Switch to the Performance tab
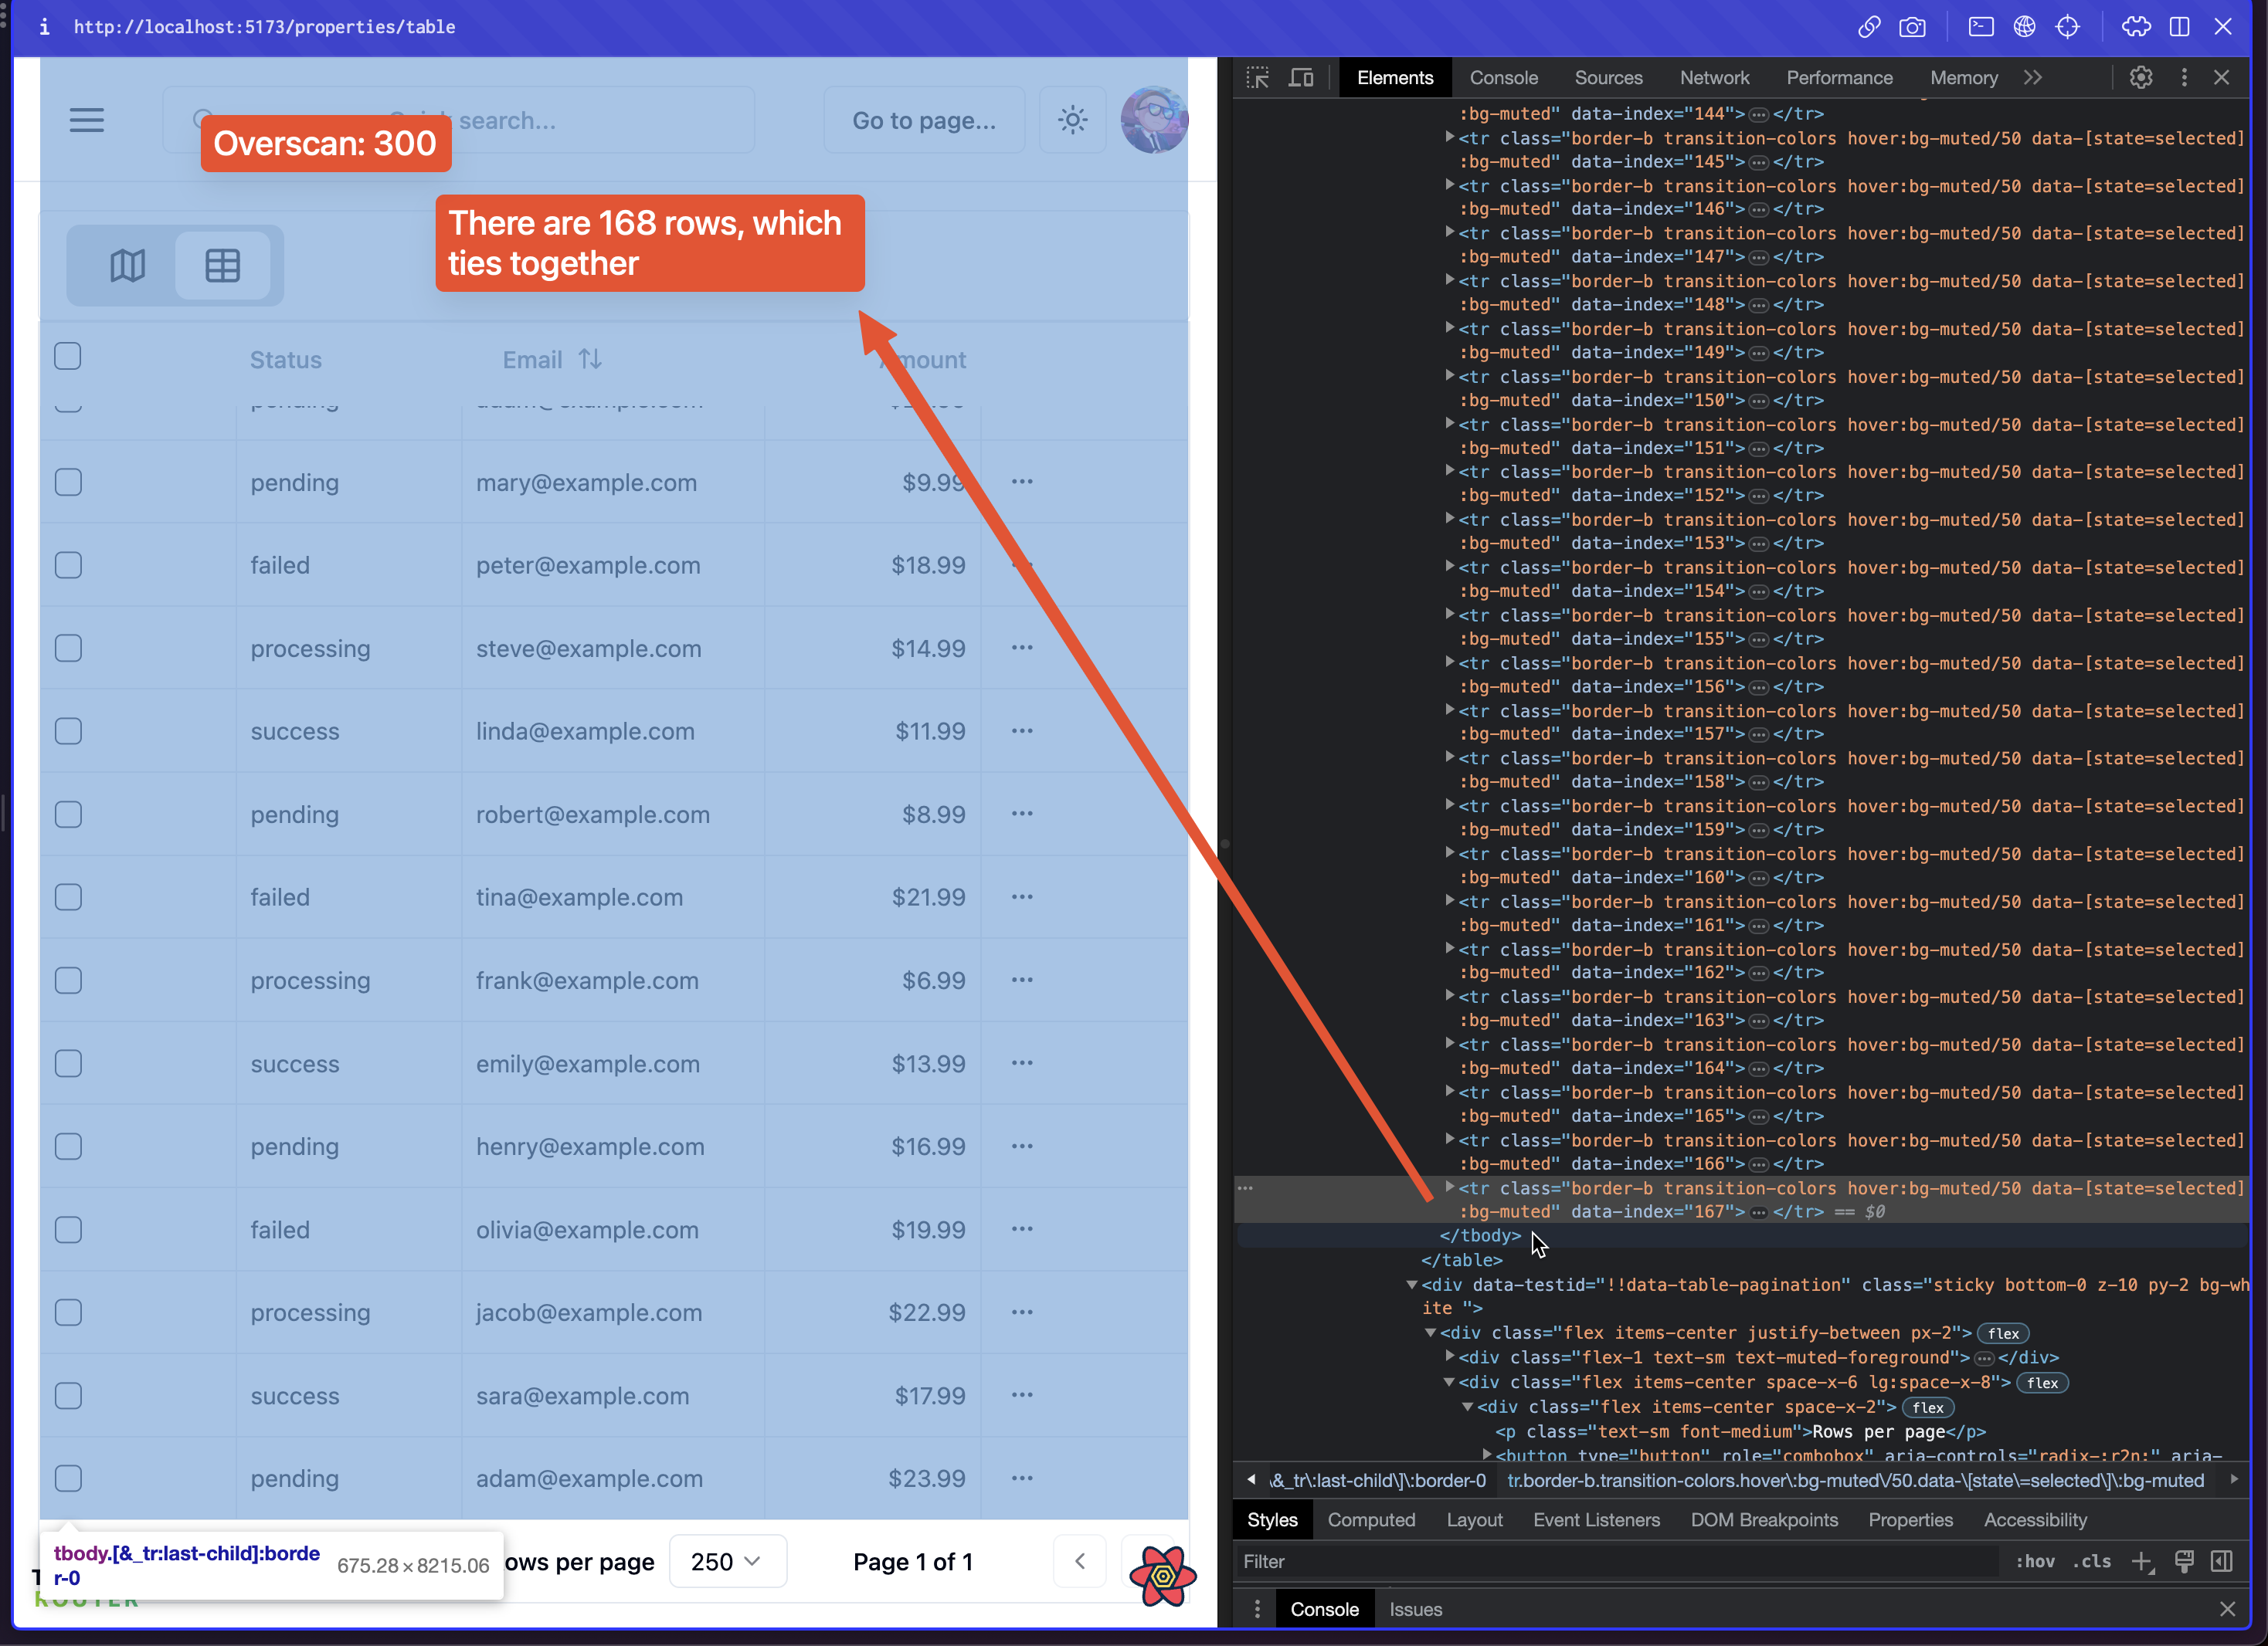The image size is (2268, 1646). 1839,78
